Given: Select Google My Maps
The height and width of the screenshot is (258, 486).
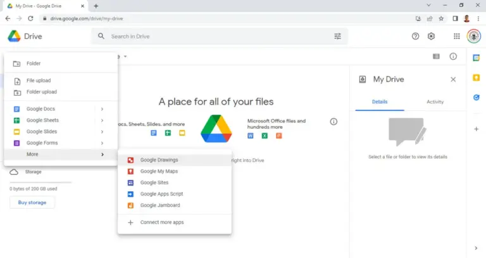Looking at the screenshot, I should [175, 171].
